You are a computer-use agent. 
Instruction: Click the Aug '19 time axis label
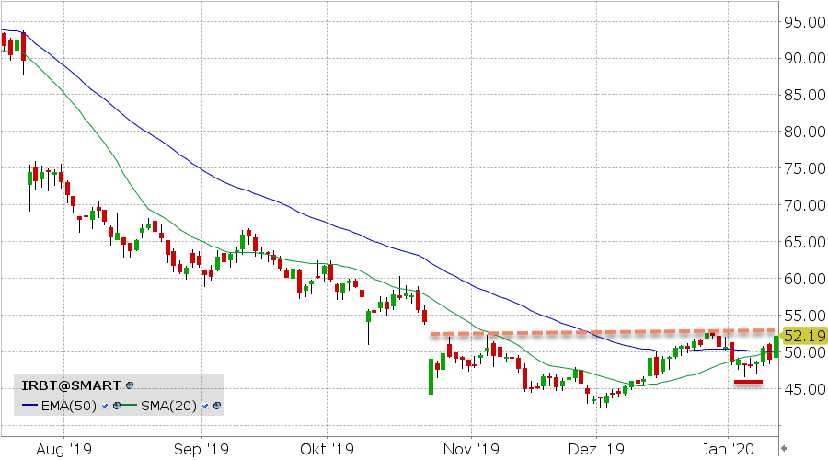tap(63, 450)
